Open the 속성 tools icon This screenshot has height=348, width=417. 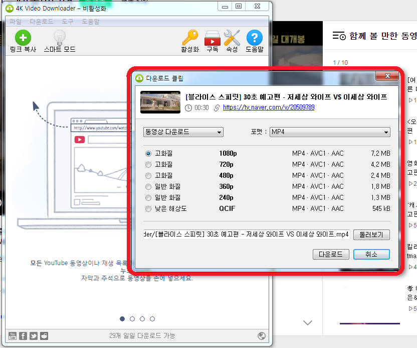click(232, 38)
